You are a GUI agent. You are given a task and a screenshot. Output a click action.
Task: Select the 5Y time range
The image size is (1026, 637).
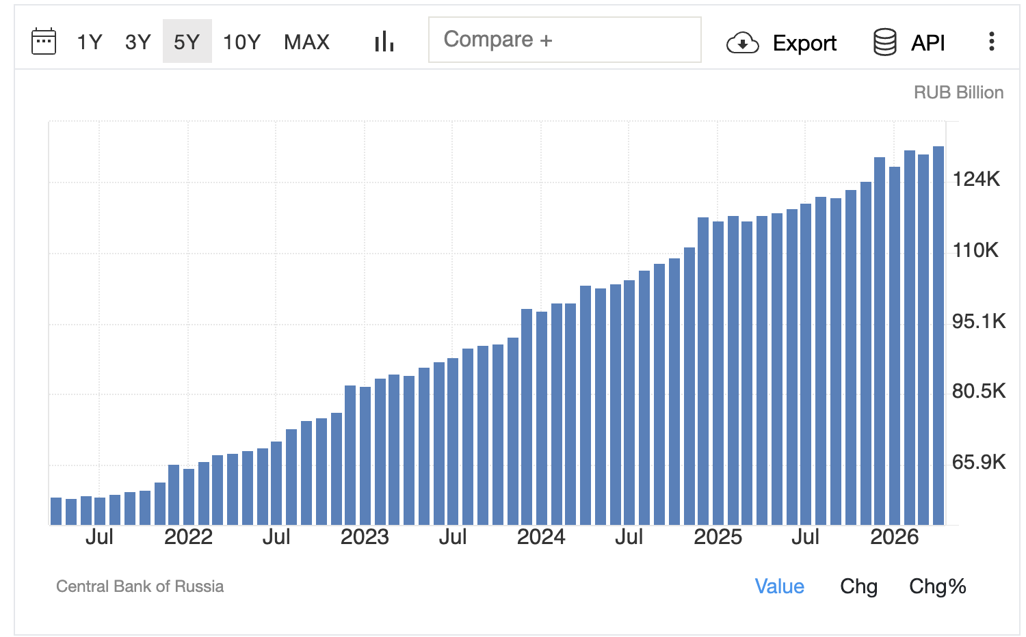tap(187, 42)
